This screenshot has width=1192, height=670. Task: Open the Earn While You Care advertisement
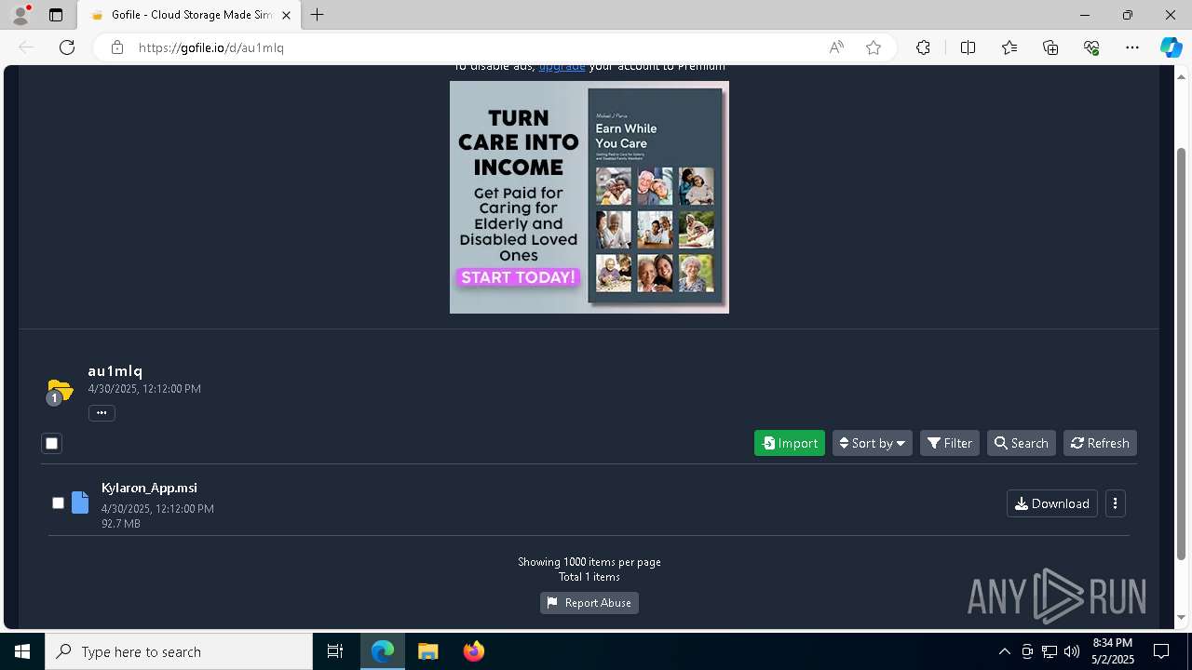[x=589, y=197]
